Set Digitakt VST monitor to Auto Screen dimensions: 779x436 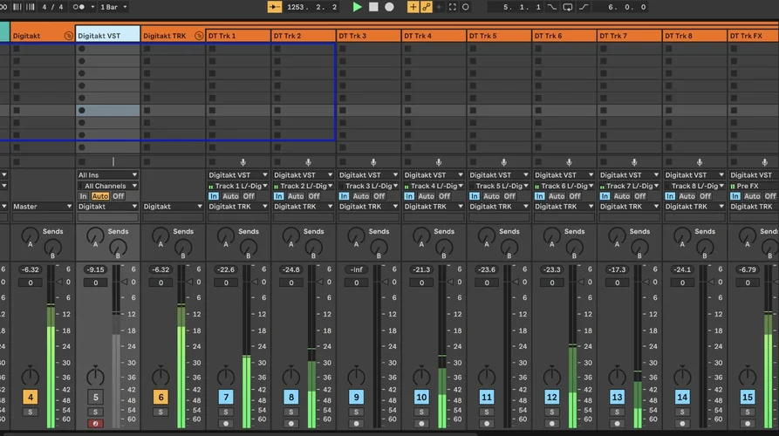[100, 196]
